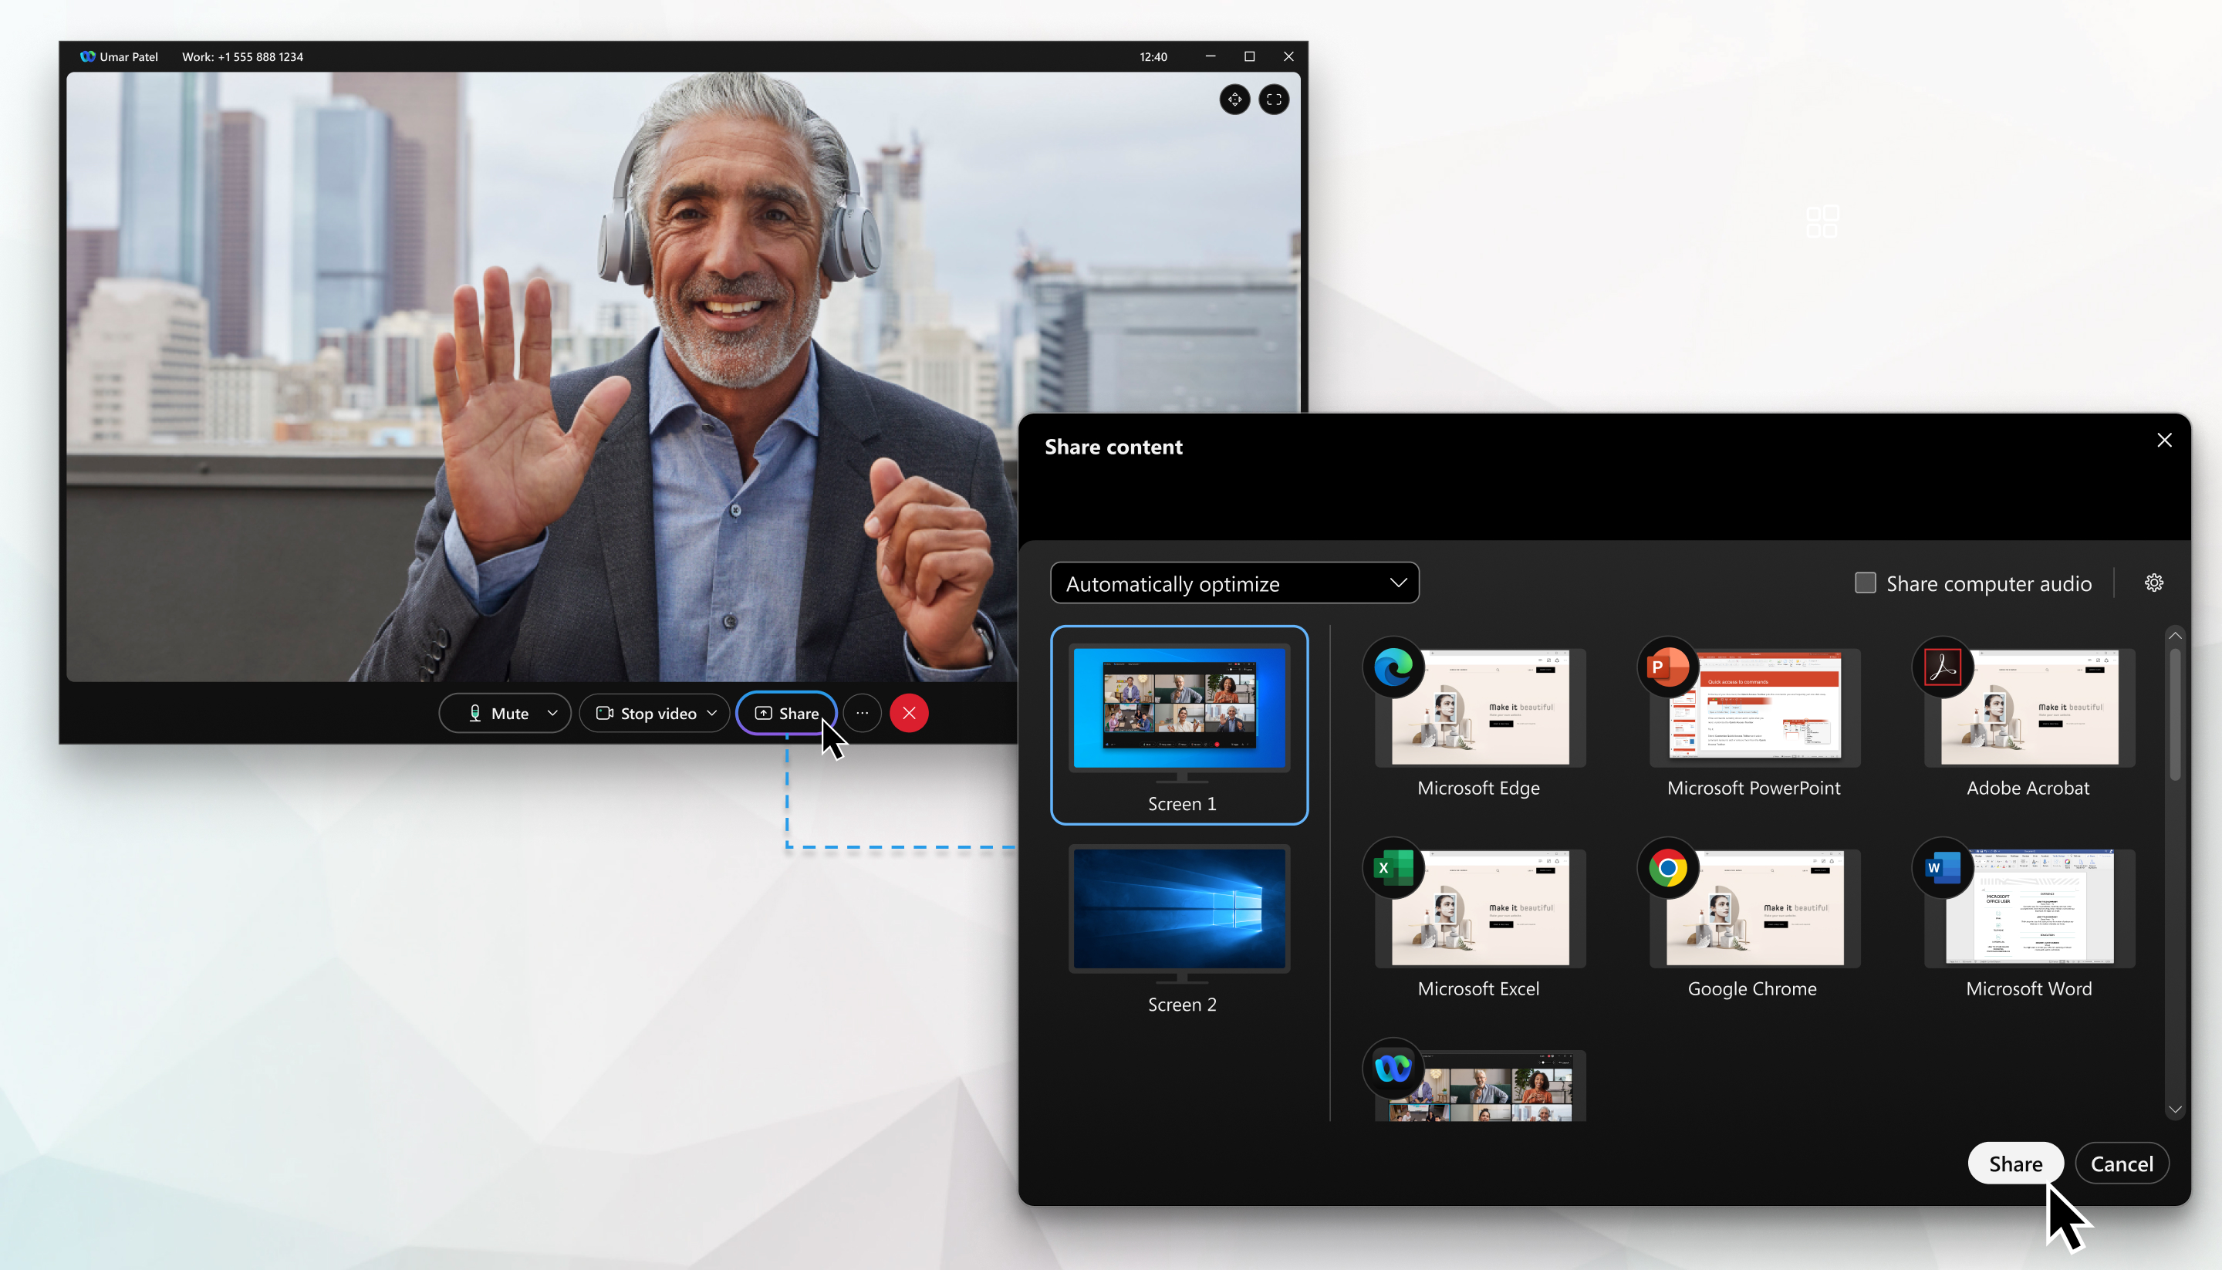Open the Webex Teams window share icon
2222x1270 pixels.
[x=1392, y=1069]
